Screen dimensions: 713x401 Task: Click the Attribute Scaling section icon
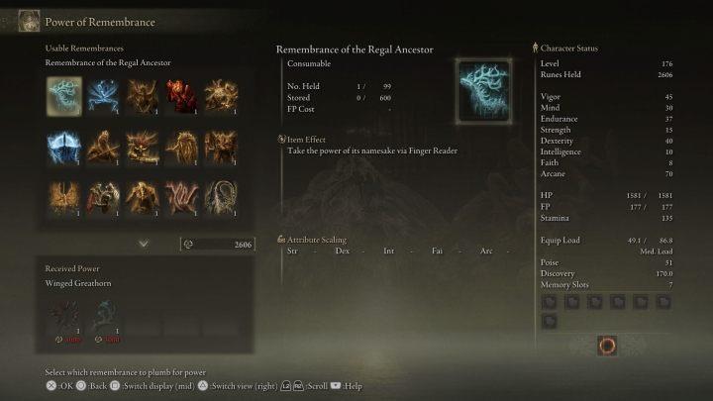click(281, 240)
